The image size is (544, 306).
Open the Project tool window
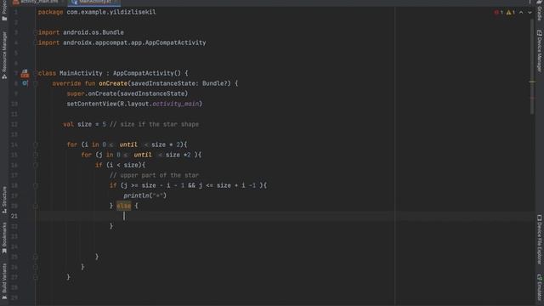click(x=4, y=10)
